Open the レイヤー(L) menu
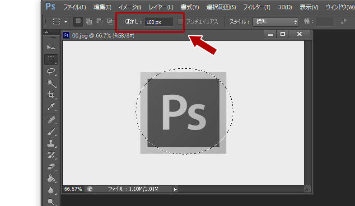 [x=161, y=7]
